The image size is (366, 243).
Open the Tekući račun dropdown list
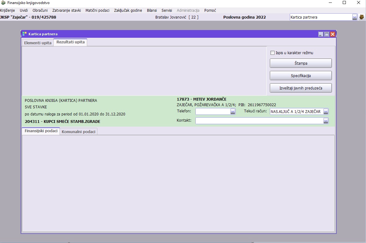326,112
